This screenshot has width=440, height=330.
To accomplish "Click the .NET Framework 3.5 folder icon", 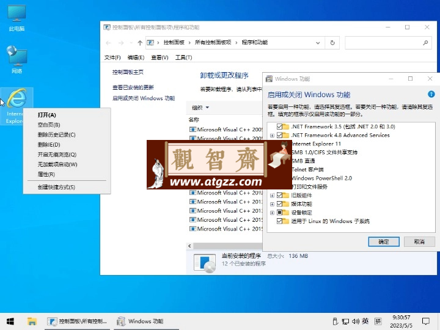I will [x=286, y=127].
